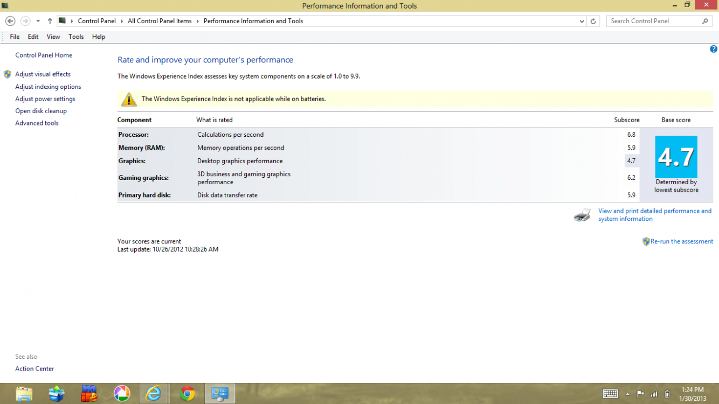
Task: Click the shield icon beside Adjust visual effects
Action: coord(8,74)
